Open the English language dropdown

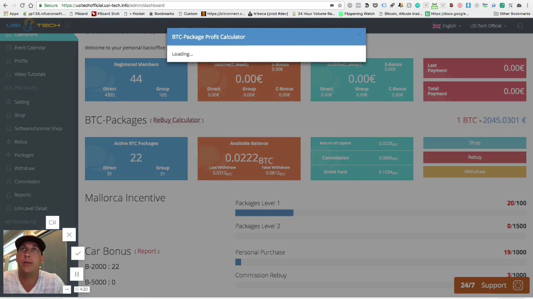pos(452,26)
